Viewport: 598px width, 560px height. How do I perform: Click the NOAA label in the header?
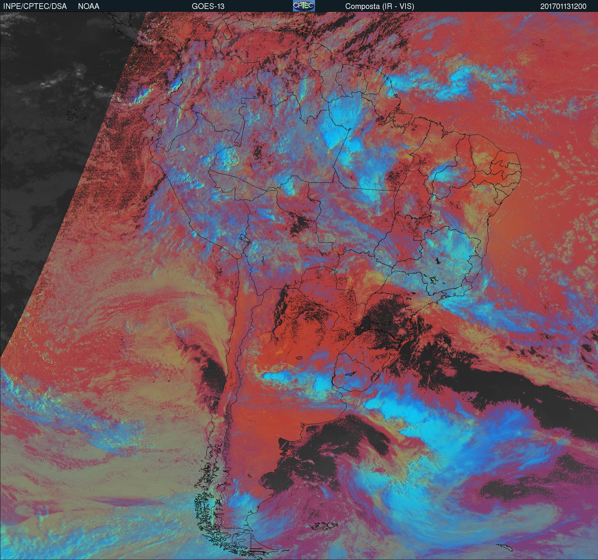[x=89, y=6]
